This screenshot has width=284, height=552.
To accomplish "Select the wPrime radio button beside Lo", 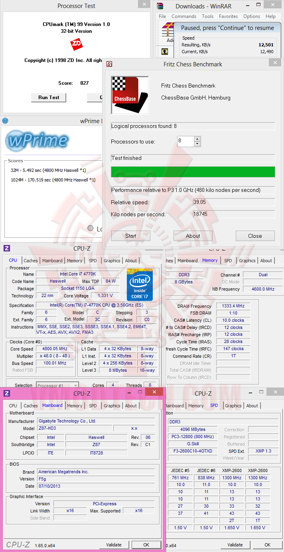I will point(91,229).
